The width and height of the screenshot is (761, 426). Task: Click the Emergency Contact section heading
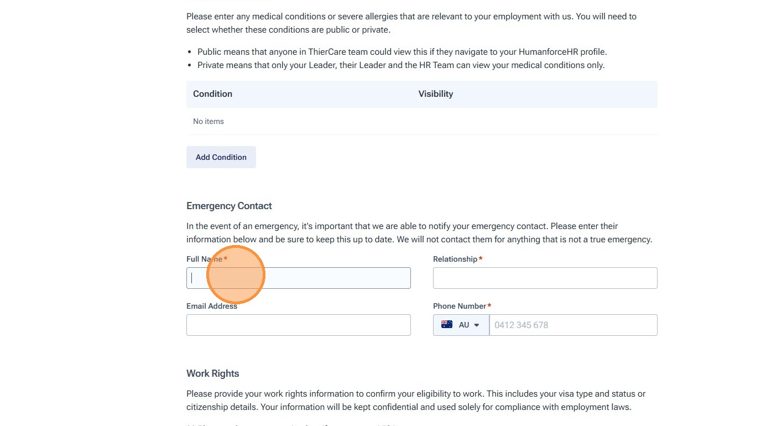(x=229, y=206)
